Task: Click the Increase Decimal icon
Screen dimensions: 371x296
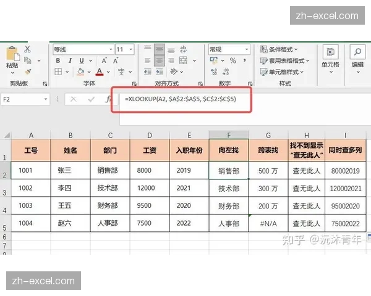Action: pyautogui.click(x=214, y=72)
